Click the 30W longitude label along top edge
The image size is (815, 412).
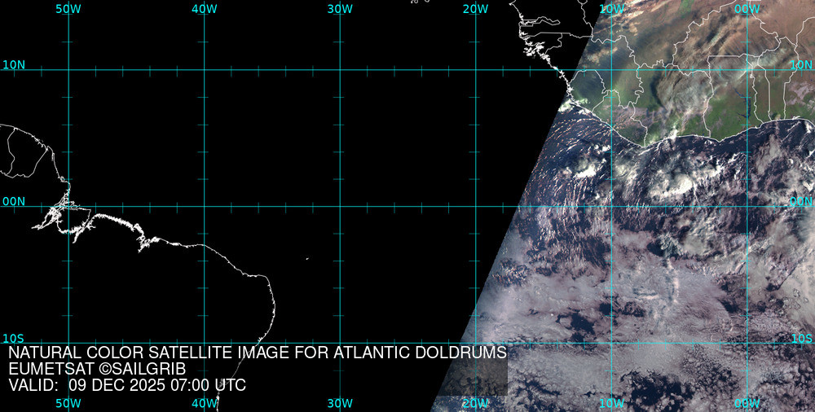tap(340, 8)
